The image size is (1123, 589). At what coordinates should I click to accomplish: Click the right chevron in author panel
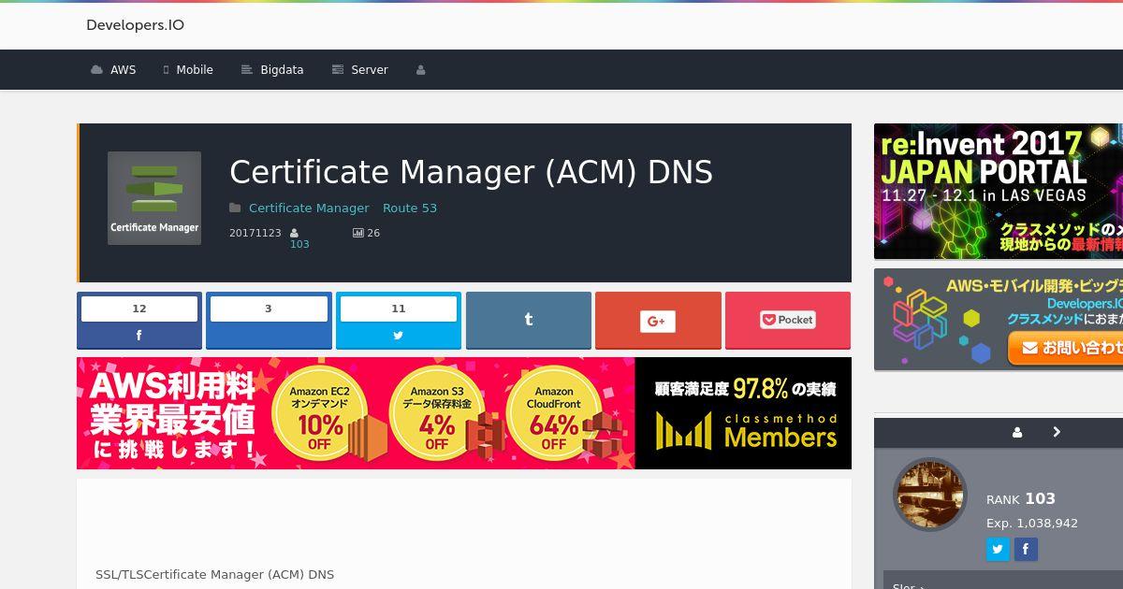pyautogui.click(x=1057, y=432)
